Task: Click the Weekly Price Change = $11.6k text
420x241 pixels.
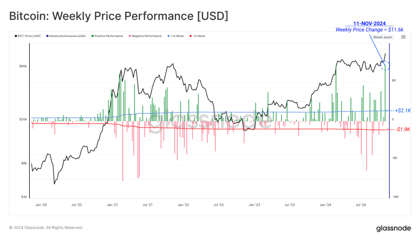Action: [x=369, y=30]
